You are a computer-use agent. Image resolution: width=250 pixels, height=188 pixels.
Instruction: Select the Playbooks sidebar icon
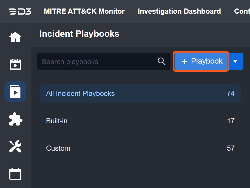click(x=15, y=92)
